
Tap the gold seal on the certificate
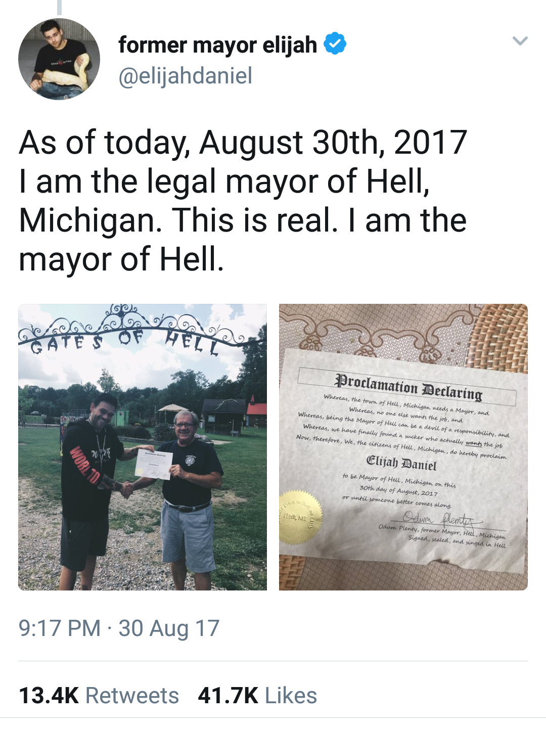[x=300, y=517]
